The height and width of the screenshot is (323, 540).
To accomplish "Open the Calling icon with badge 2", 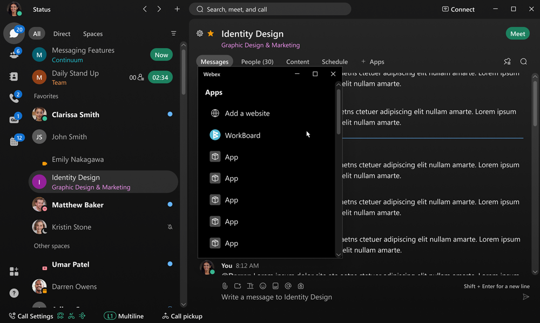I will pos(14,98).
